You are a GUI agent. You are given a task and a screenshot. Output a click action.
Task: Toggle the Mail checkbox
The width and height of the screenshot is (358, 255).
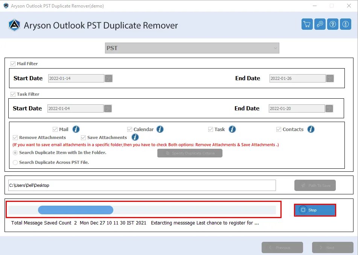tap(55, 129)
